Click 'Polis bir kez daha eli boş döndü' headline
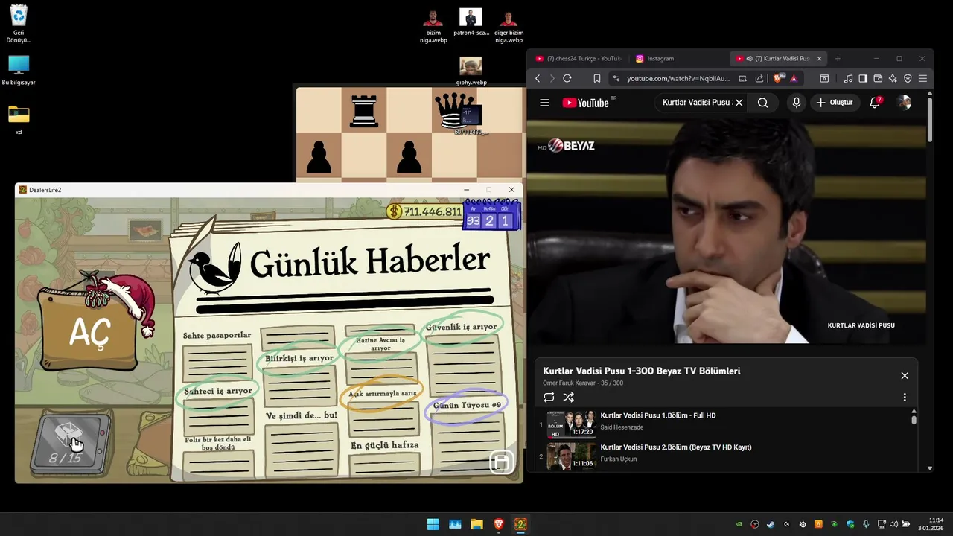This screenshot has width=953, height=536. (x=217, y=444)
